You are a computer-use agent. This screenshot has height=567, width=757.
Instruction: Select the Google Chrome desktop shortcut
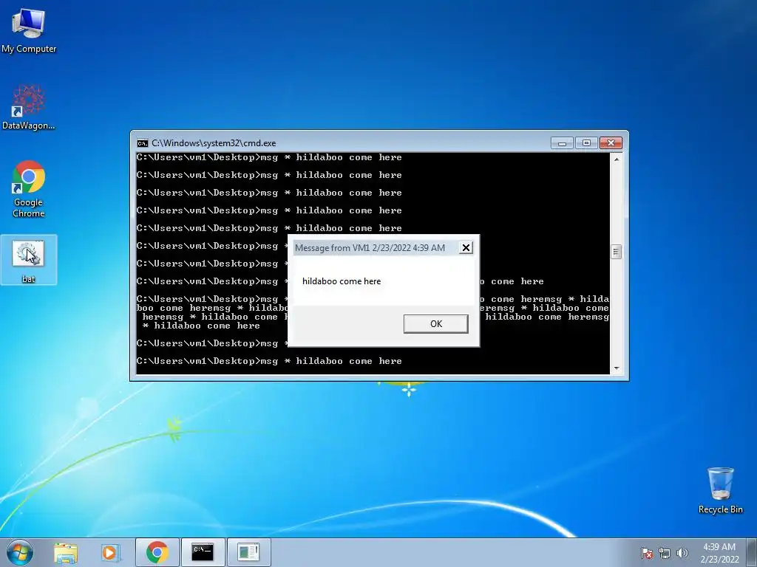pyautogui.click(x=29, y=189)
